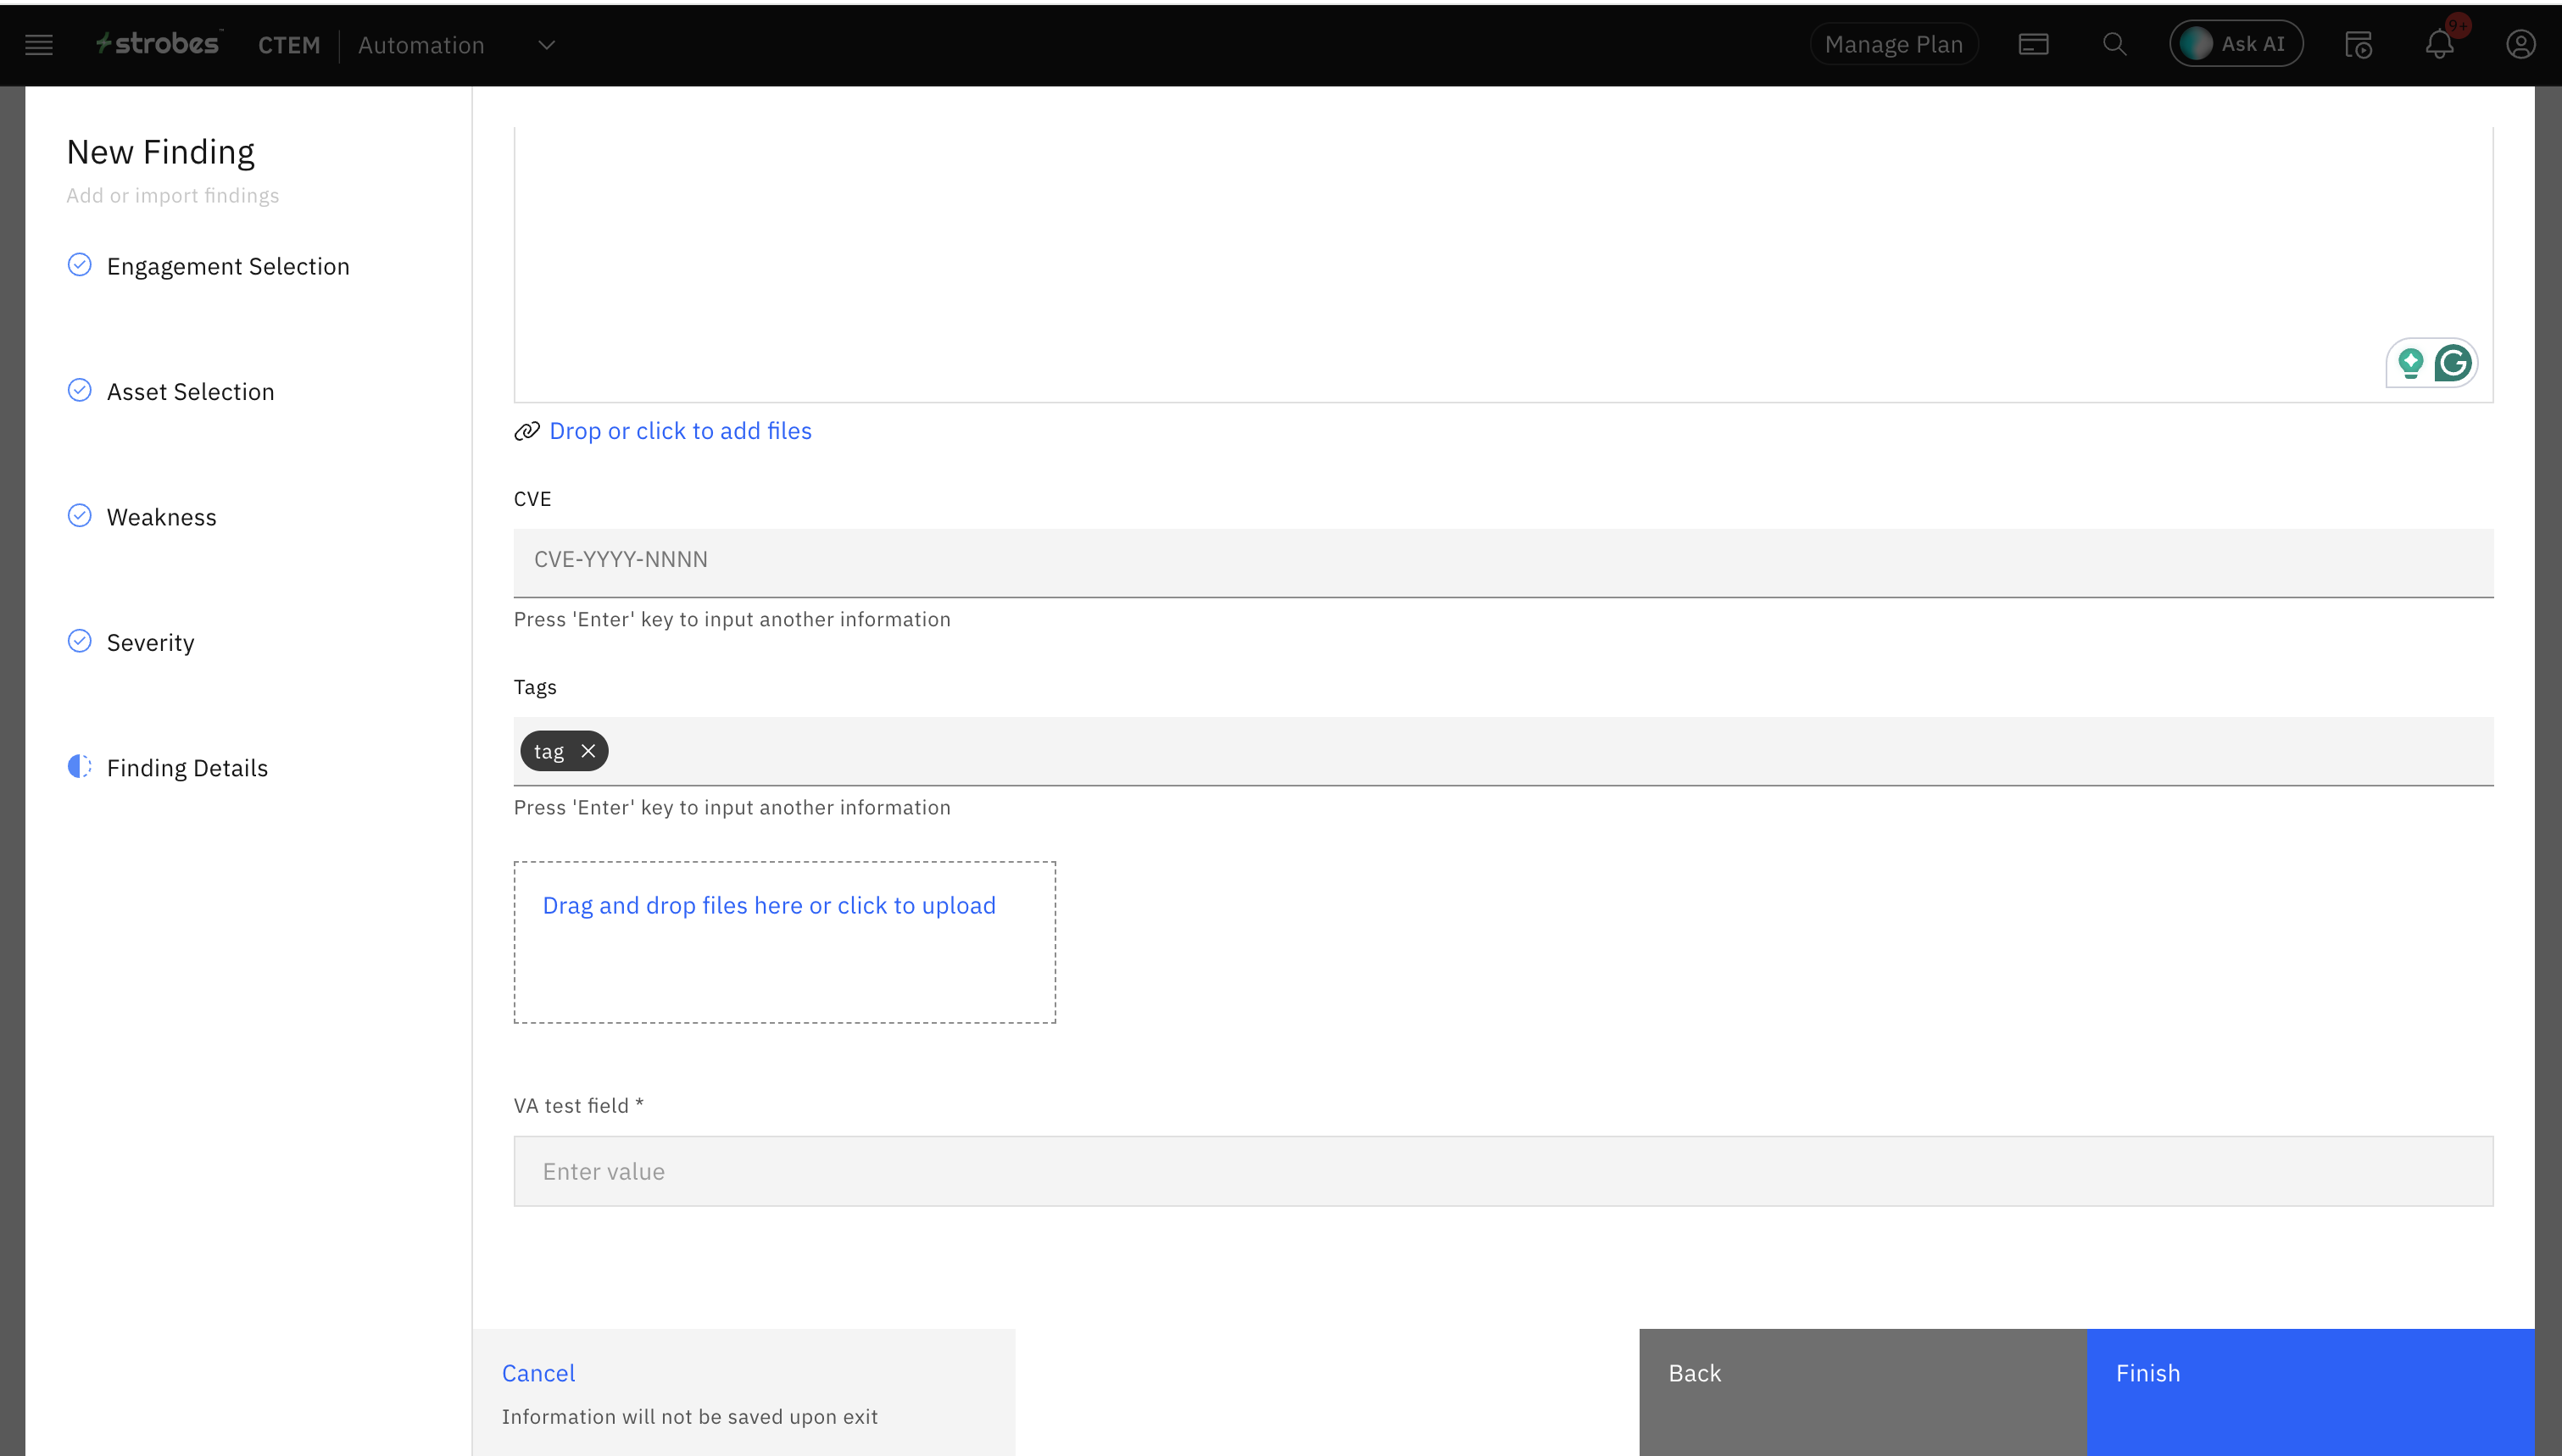
Task: Click the green lightbulb suggestion icon
Action: 2410,363
